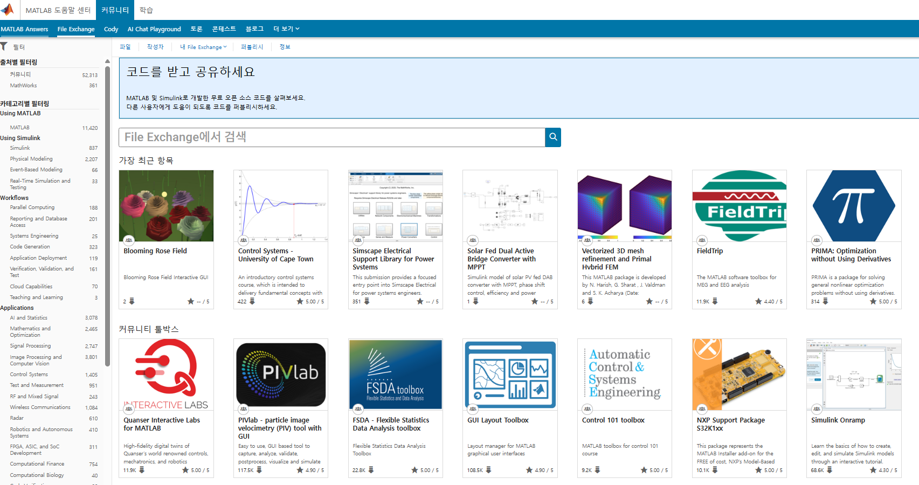Click community badge on PIVlab card
This screenshot has width=919, height=485.
tap(243, 410)
